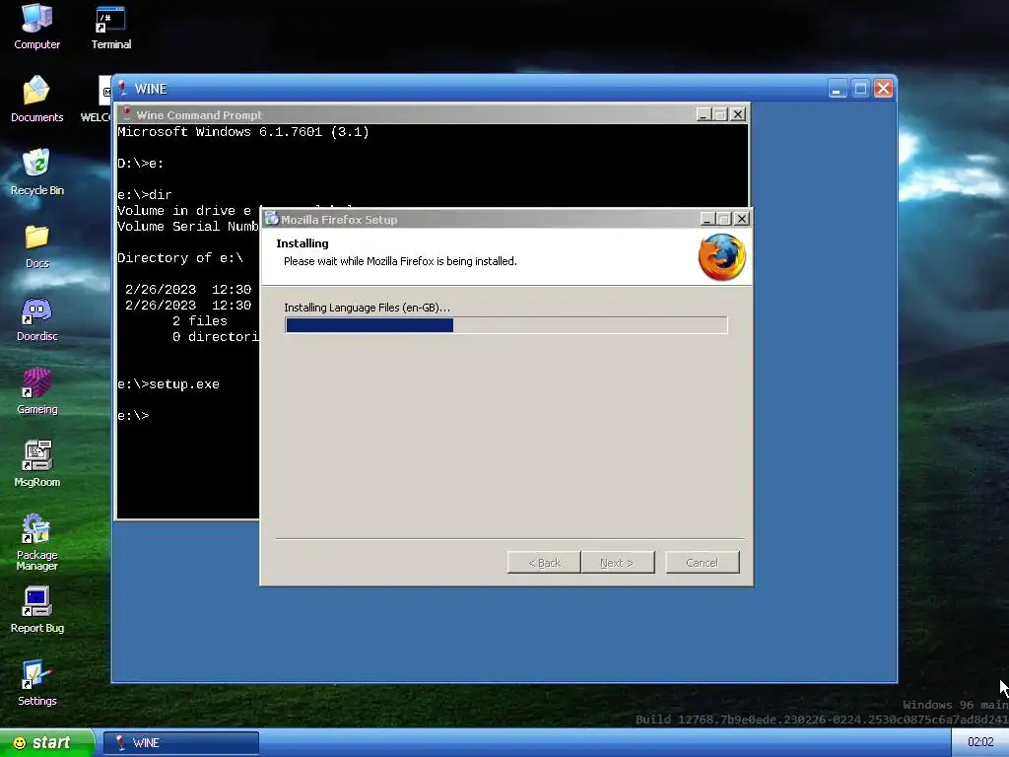This screenshot has height=757, width=1009.
Task: Close the outer WINE window
Action: [883, 88]
